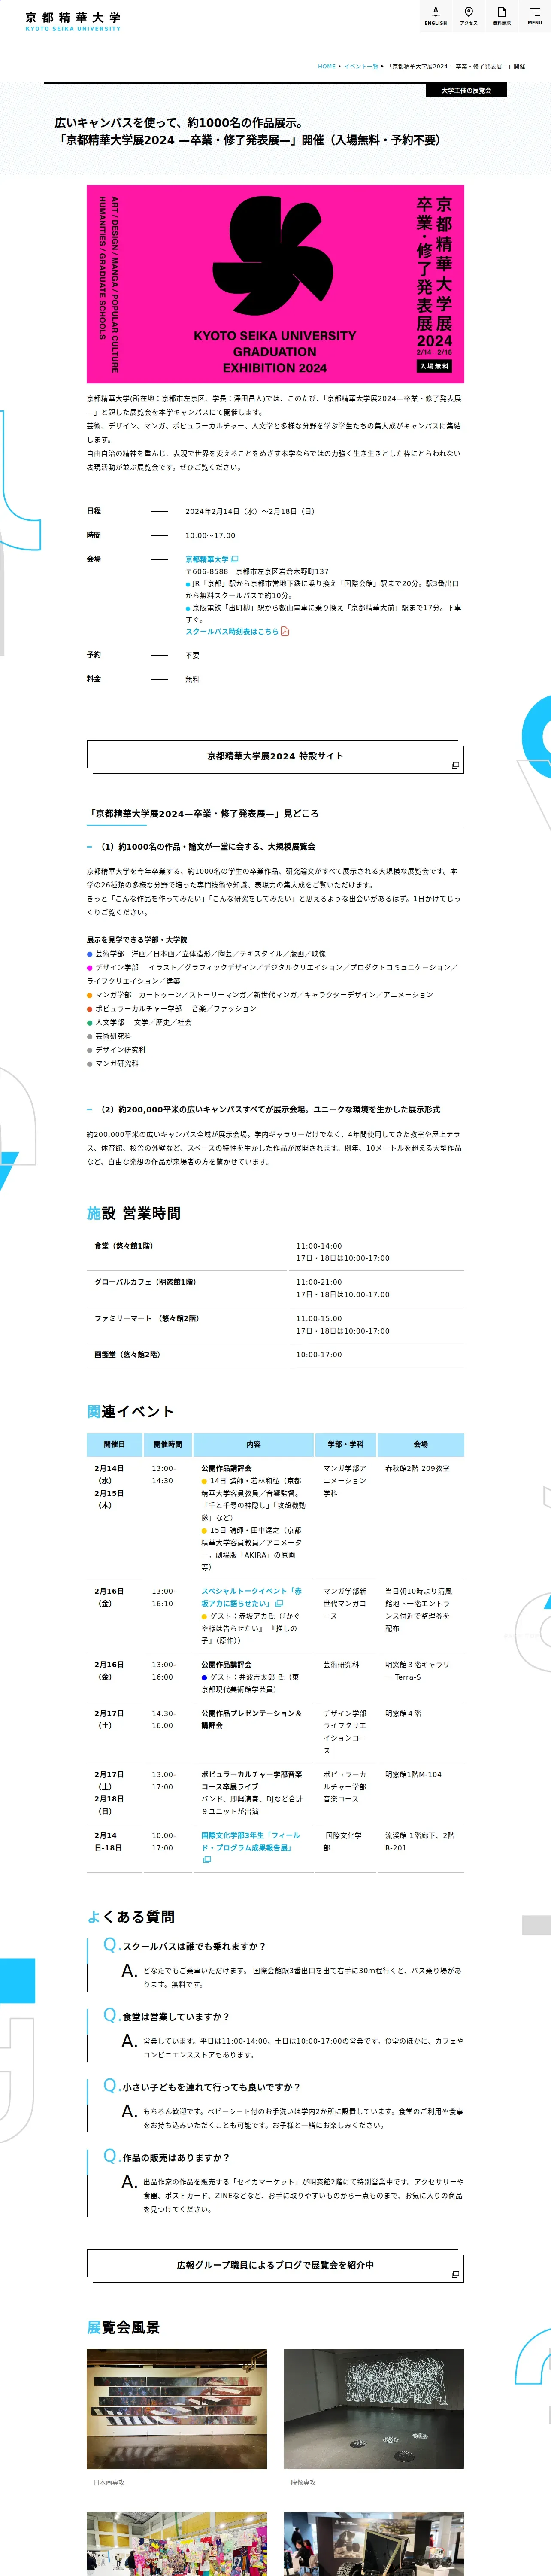Open the 京都精華大学展2024 特設サイト button
This screenshot has height=2576, width=551.
pyautogui.click(x=275, y=756)
